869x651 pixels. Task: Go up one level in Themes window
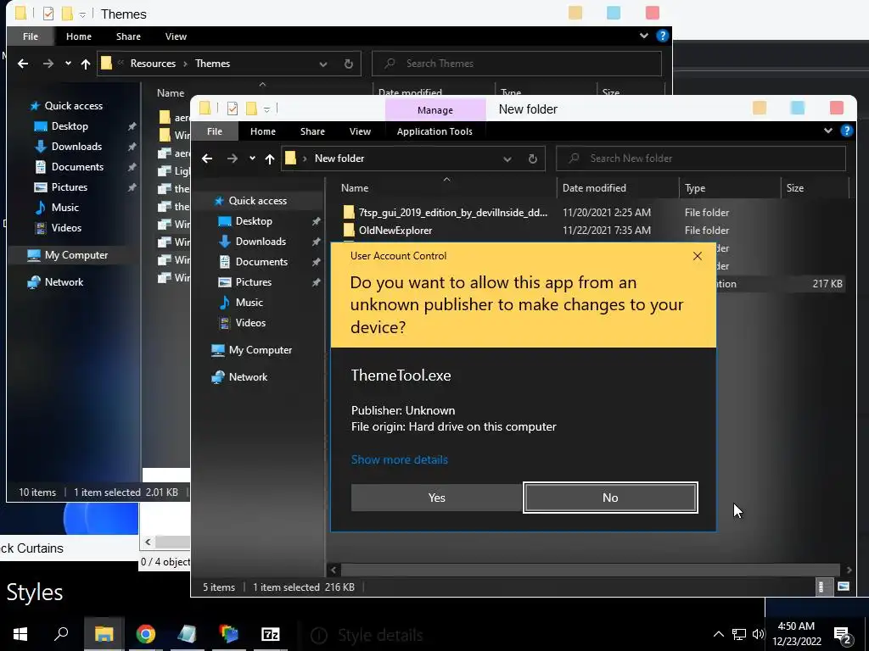point(86,64)
